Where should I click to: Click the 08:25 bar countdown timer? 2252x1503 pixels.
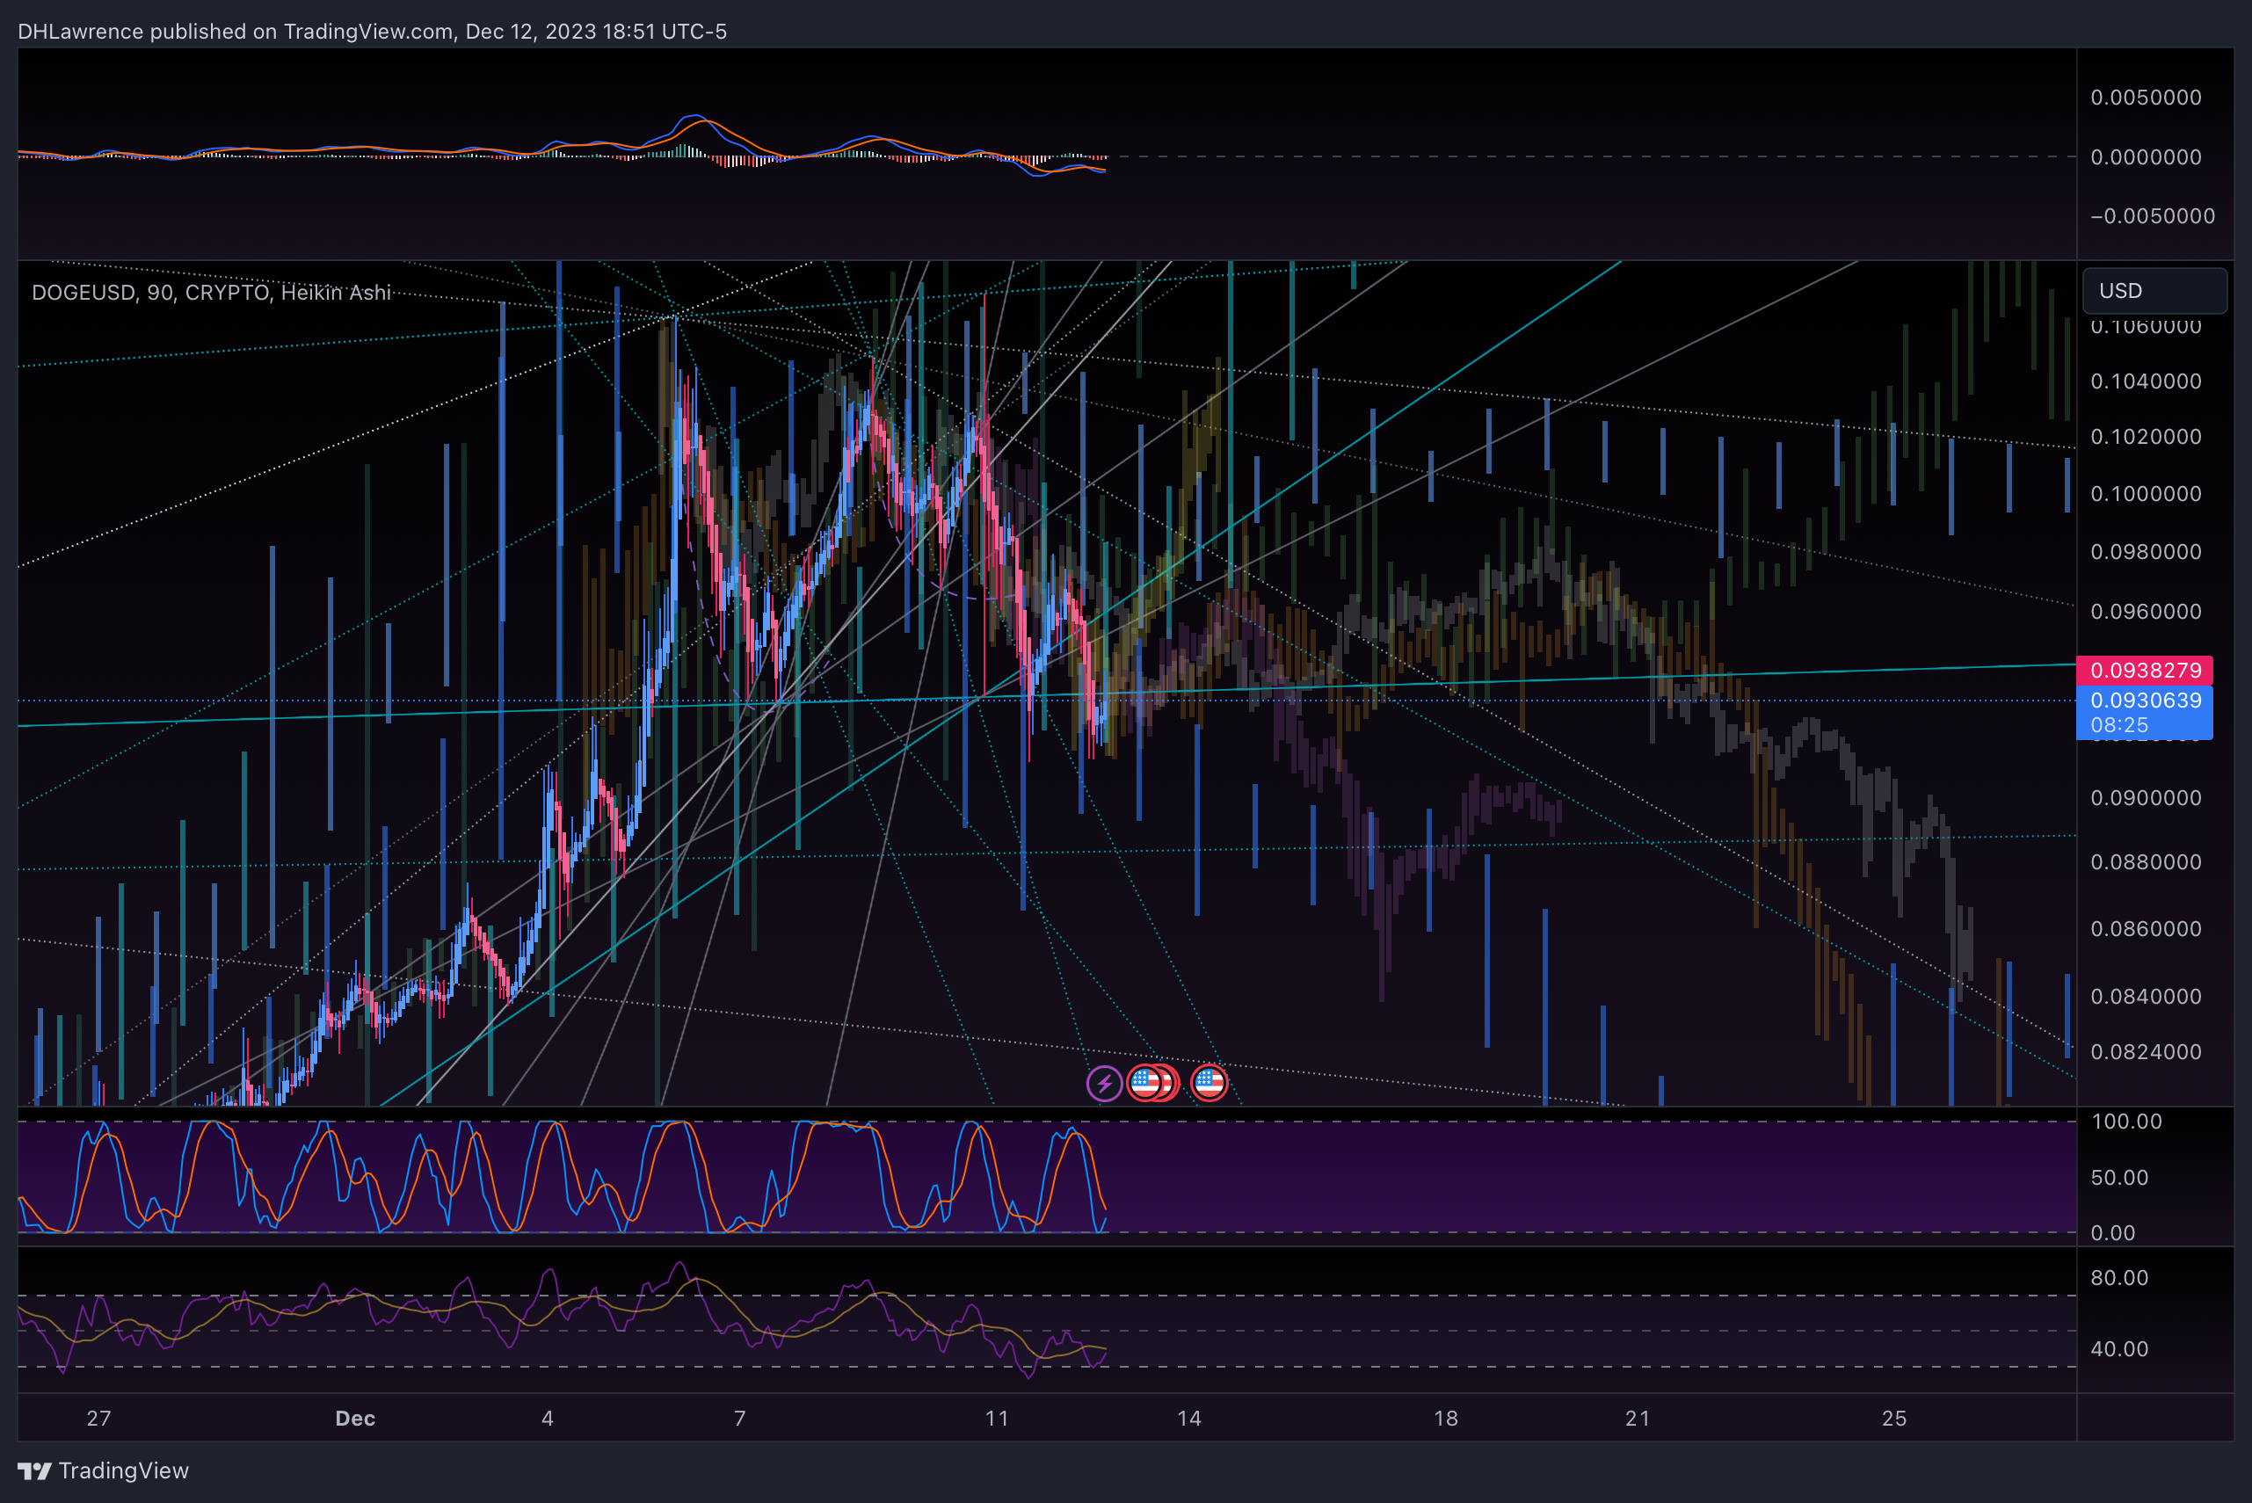2118,726
